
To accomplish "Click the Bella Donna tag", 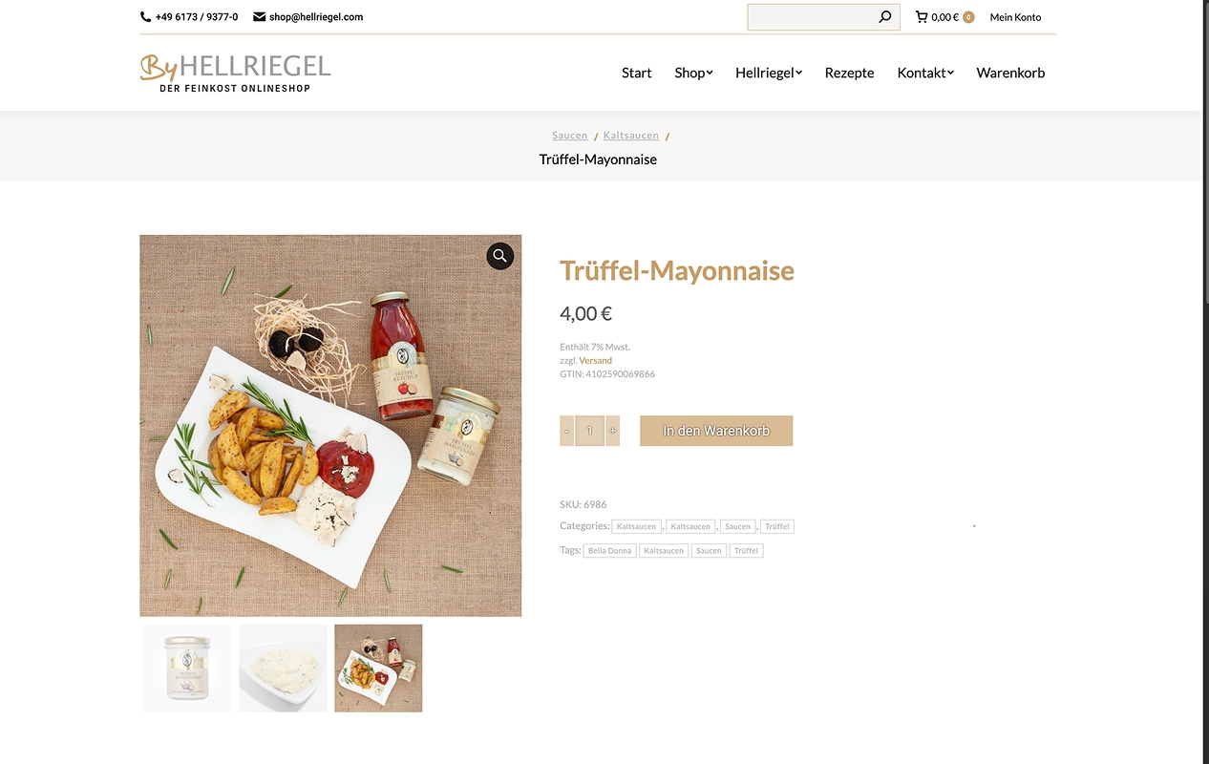I will pyautogui.click(x=610, y=551).
